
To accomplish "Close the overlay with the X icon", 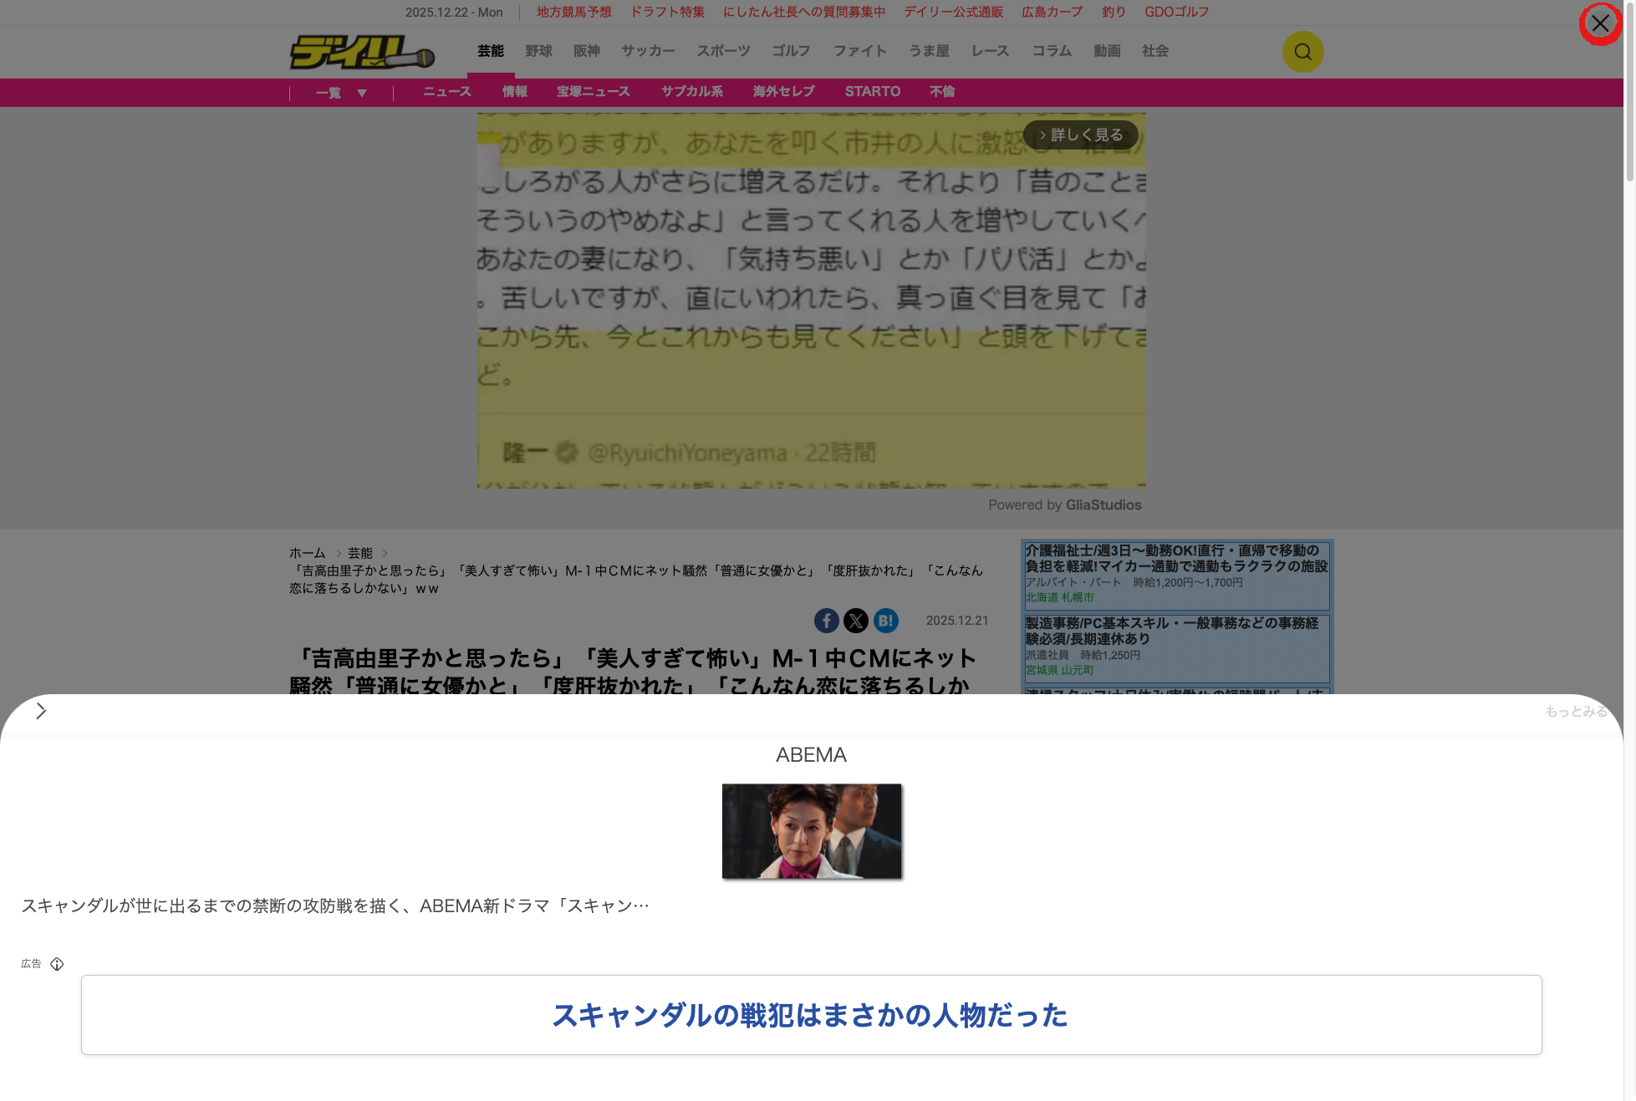I will click(1599, 23).
